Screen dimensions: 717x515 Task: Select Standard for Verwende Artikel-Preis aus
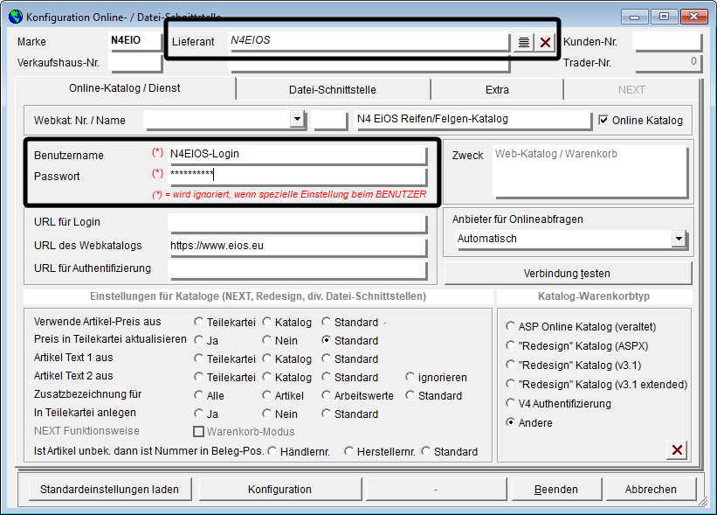[326, 322]
